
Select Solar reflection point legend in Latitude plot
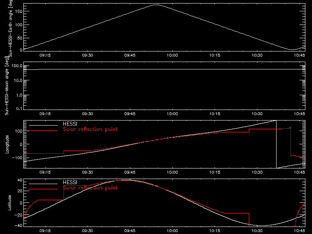(90, 188)
